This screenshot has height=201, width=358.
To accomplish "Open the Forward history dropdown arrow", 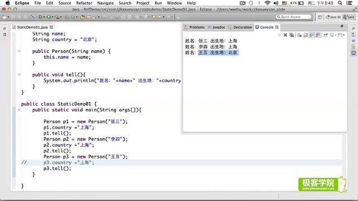I will [164, 17].
